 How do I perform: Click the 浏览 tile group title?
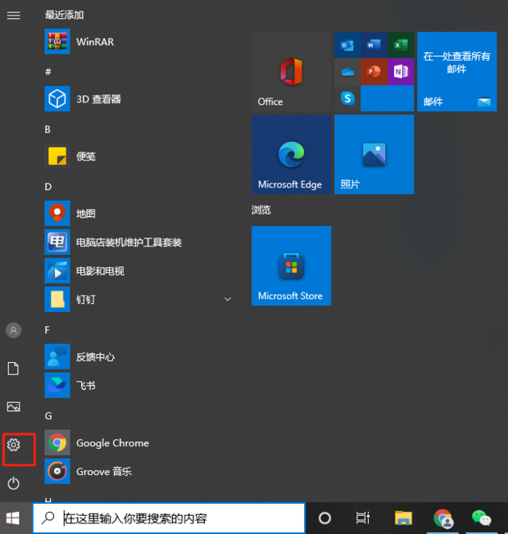(x=261, y=210)
